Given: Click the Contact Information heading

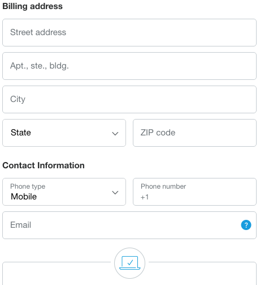Looking at the screenshot, I should click(44, 165).
